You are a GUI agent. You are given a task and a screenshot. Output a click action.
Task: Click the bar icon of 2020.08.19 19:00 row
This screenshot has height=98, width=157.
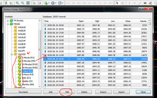coord(45,25)
